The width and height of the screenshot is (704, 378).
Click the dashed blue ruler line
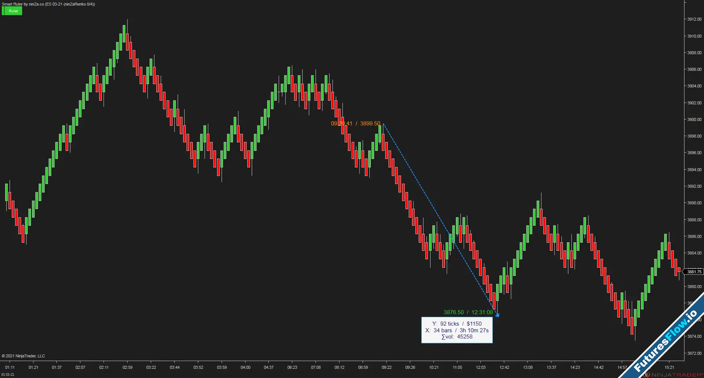(x=440, y=220)
